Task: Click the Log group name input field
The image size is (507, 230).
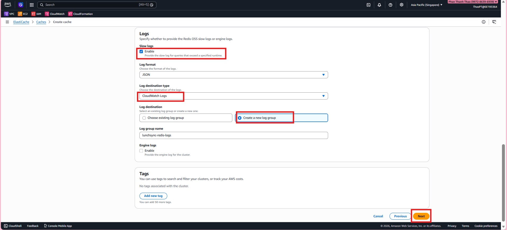Action: pos(234,135)
